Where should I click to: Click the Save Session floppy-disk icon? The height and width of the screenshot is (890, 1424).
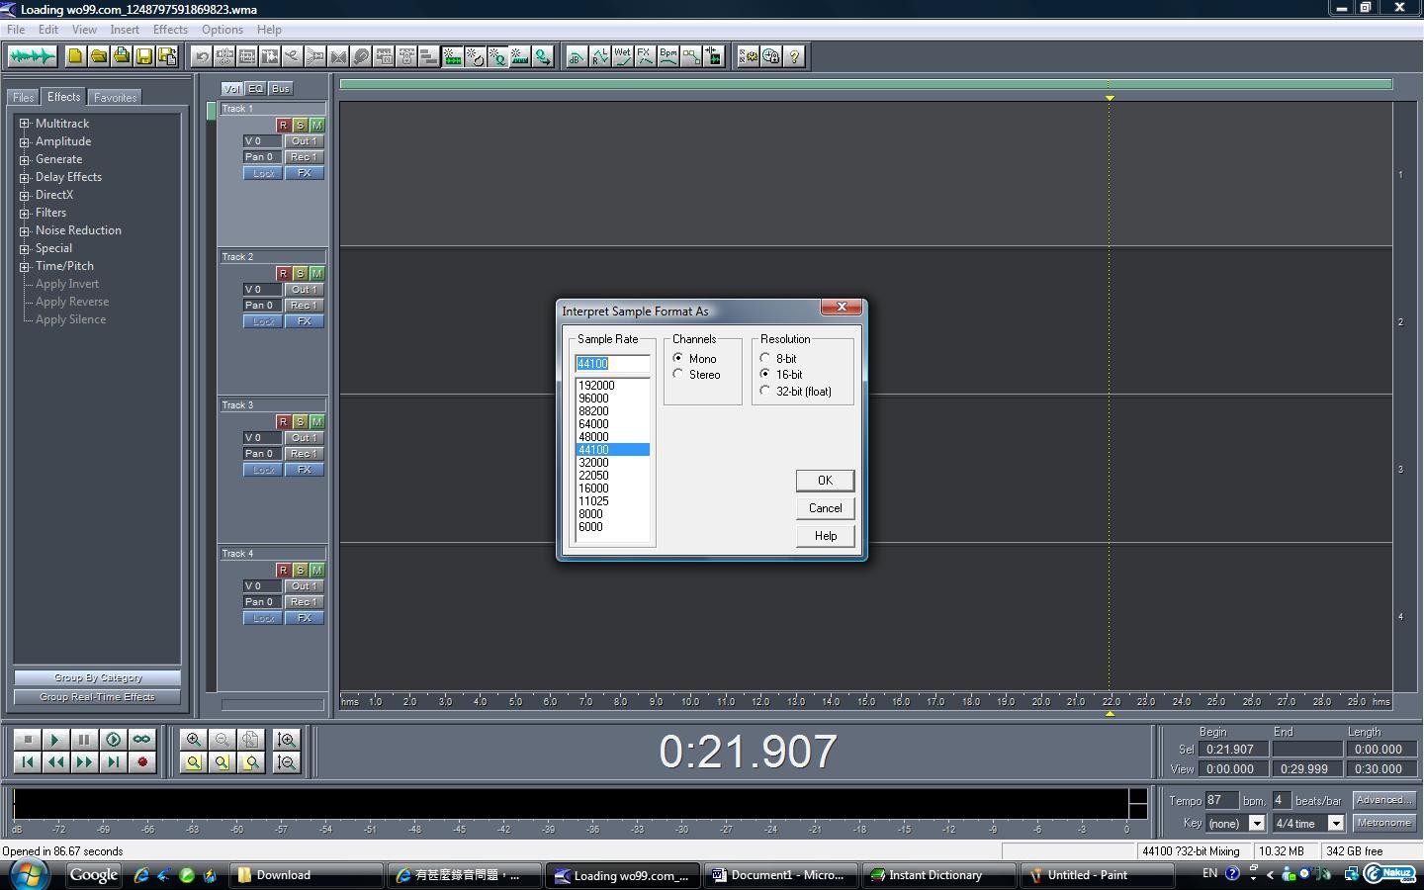tap(144, 56)
